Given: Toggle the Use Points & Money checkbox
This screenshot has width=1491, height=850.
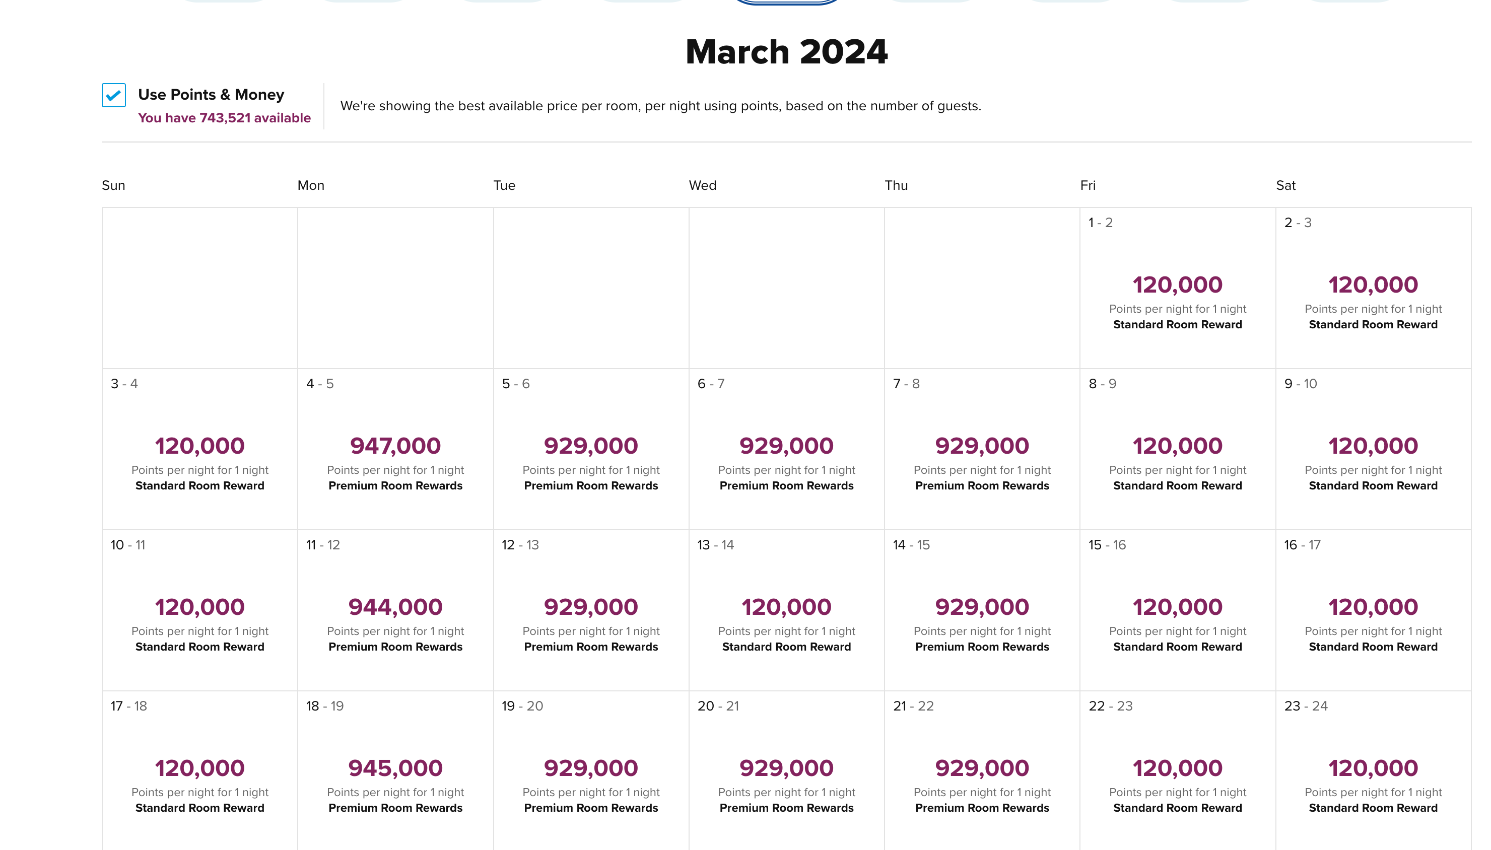Looking at the screenshot, I should [113, 95].
